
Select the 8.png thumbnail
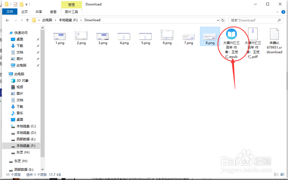(210, 37)
